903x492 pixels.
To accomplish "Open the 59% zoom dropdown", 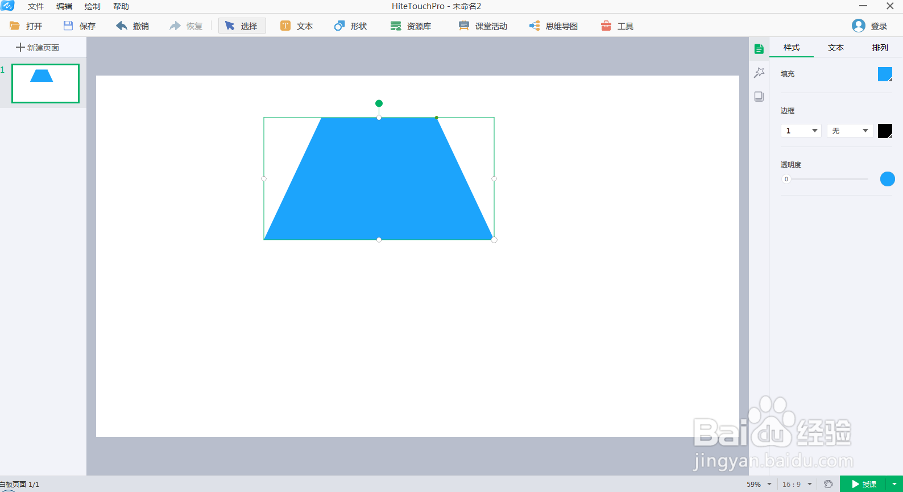I will click(x=759, y=484).
